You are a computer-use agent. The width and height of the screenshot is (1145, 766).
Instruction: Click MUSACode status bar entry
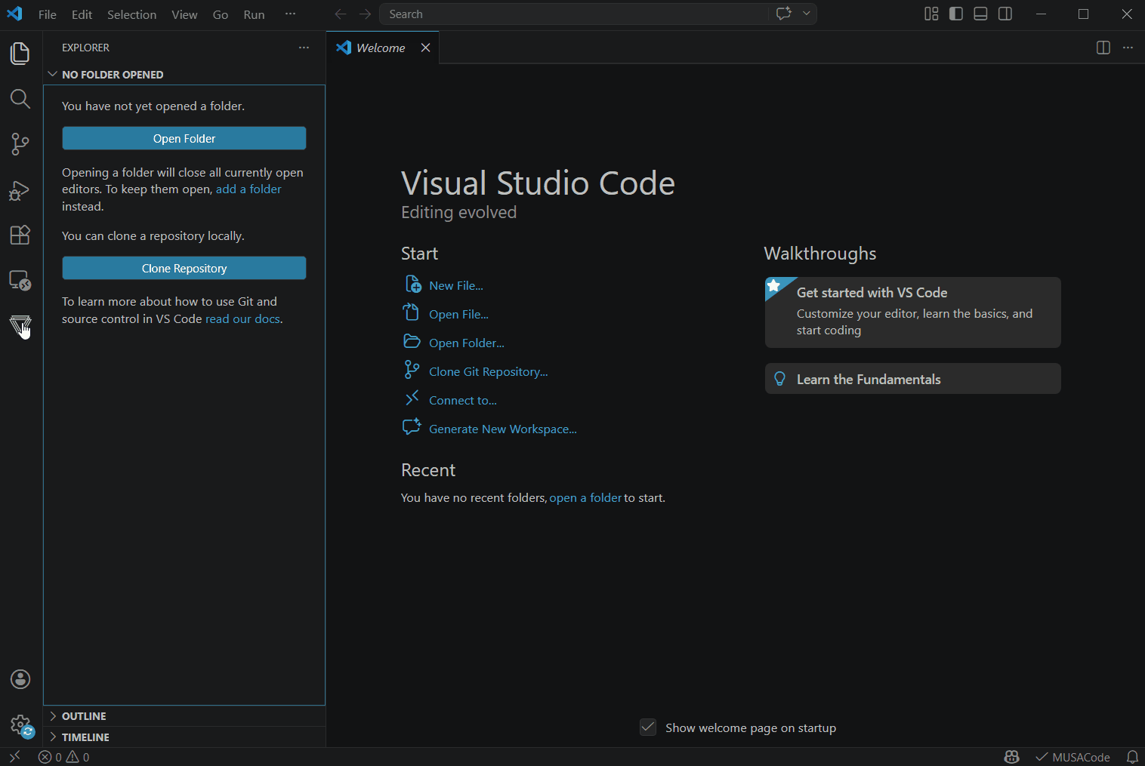coord(1072,757)
